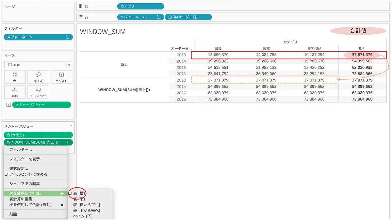
Task: Select the checked 表 (横) option
Action: (x=79, y=193)
